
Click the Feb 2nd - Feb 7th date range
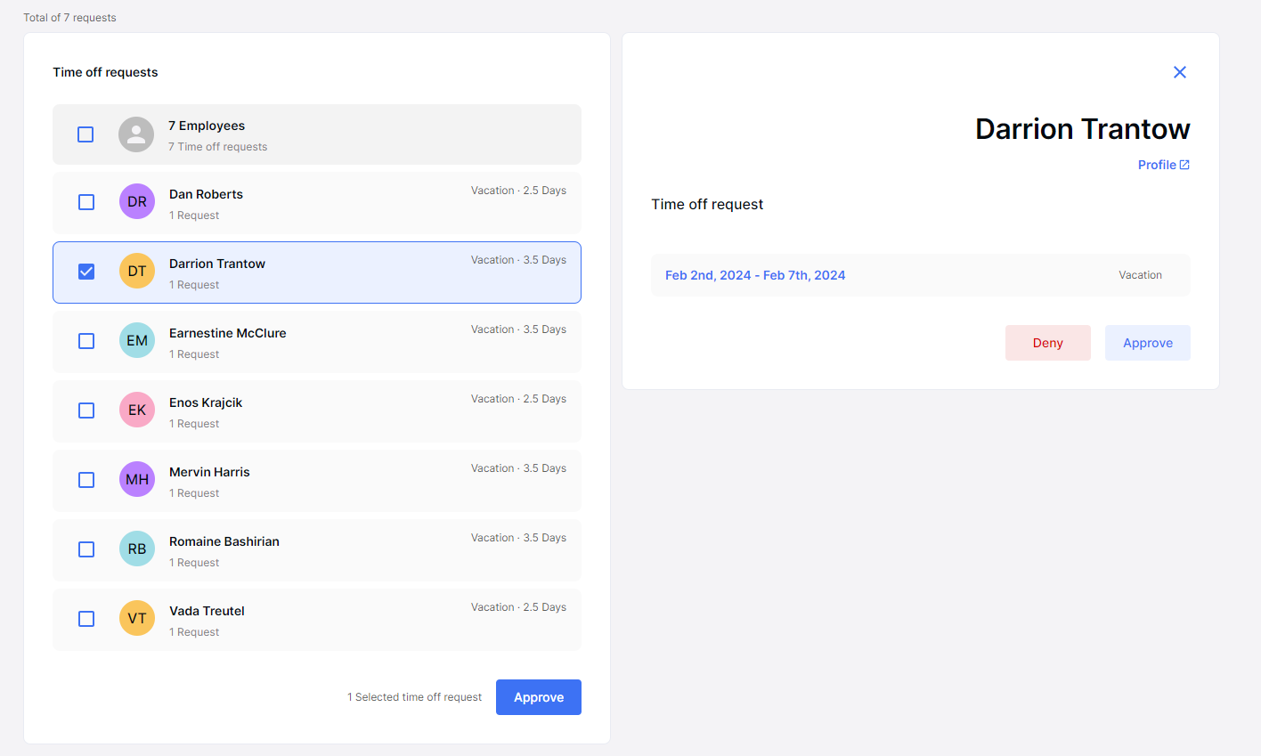755,275
